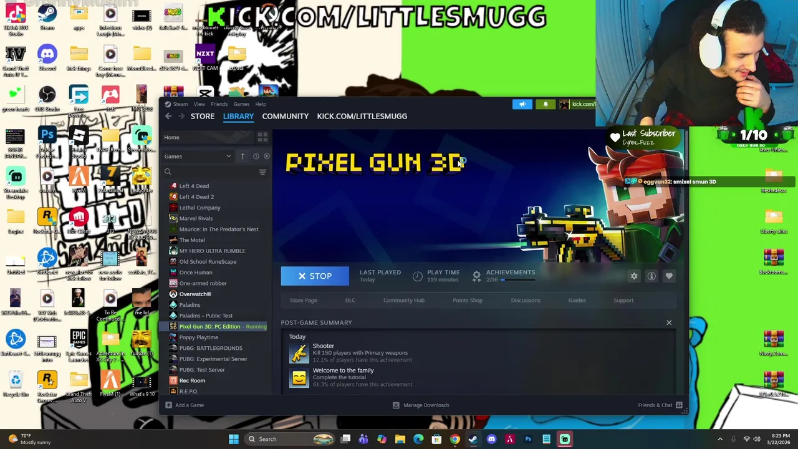Open the Friends menu
The width and height of the screenshot is (798, 449).
[x=219, y=104]
